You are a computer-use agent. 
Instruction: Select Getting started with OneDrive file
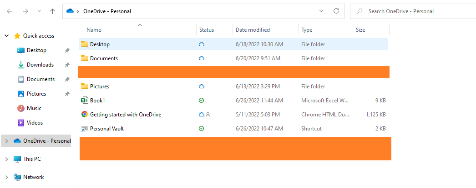233,115
